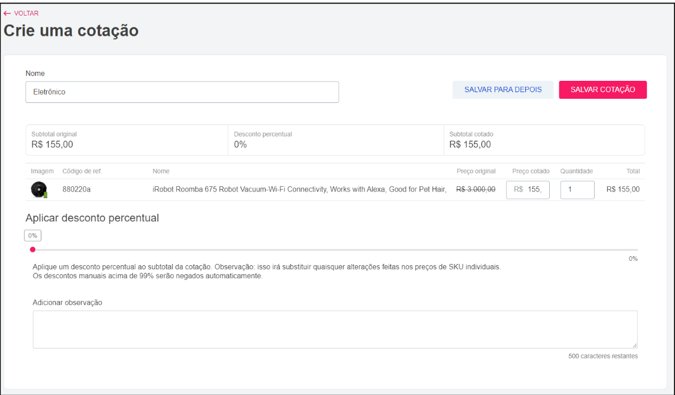The width and height of the screenshot is (675, 395).
Task: Click the Preço cotado price input
Action: point(528,190)
